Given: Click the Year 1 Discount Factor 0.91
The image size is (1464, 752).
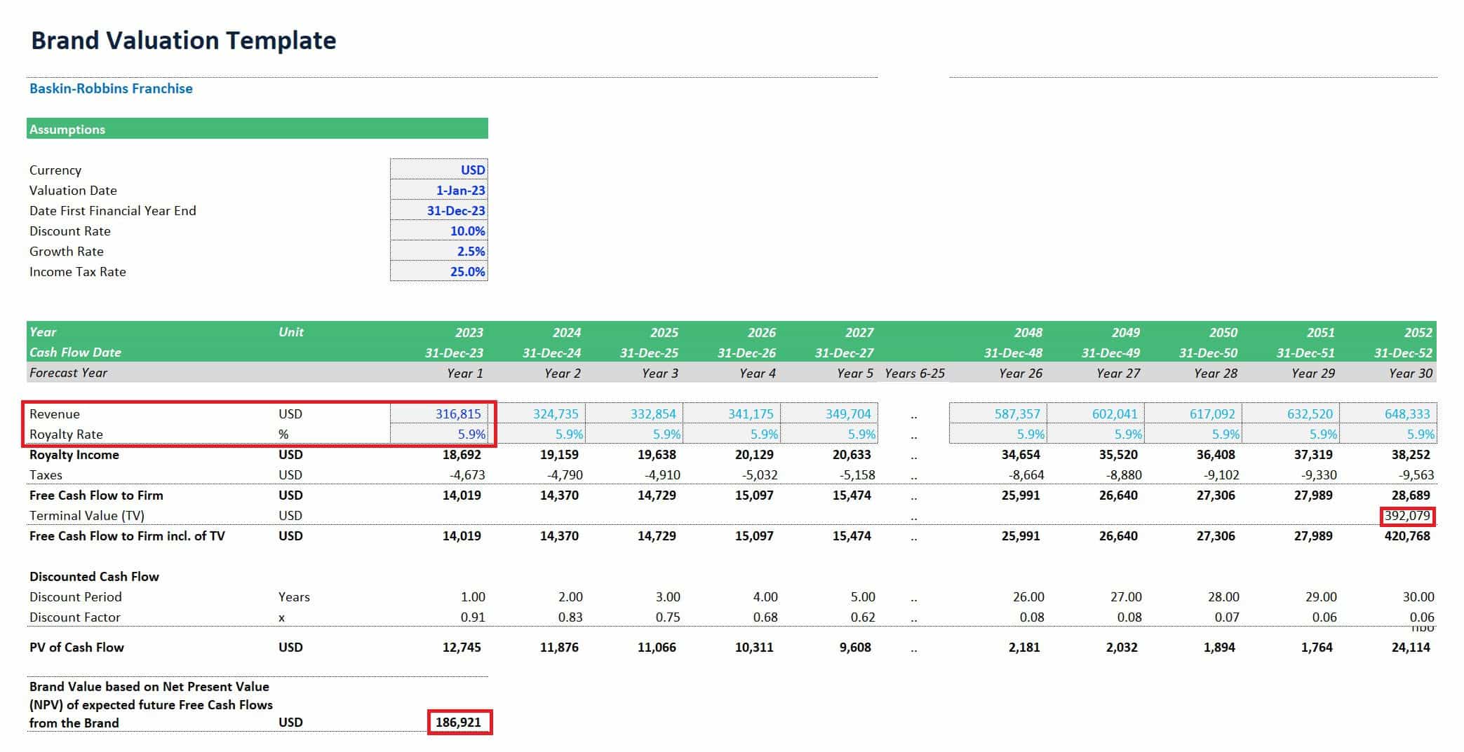Looking at the screenshot, I should pos(473,617).
